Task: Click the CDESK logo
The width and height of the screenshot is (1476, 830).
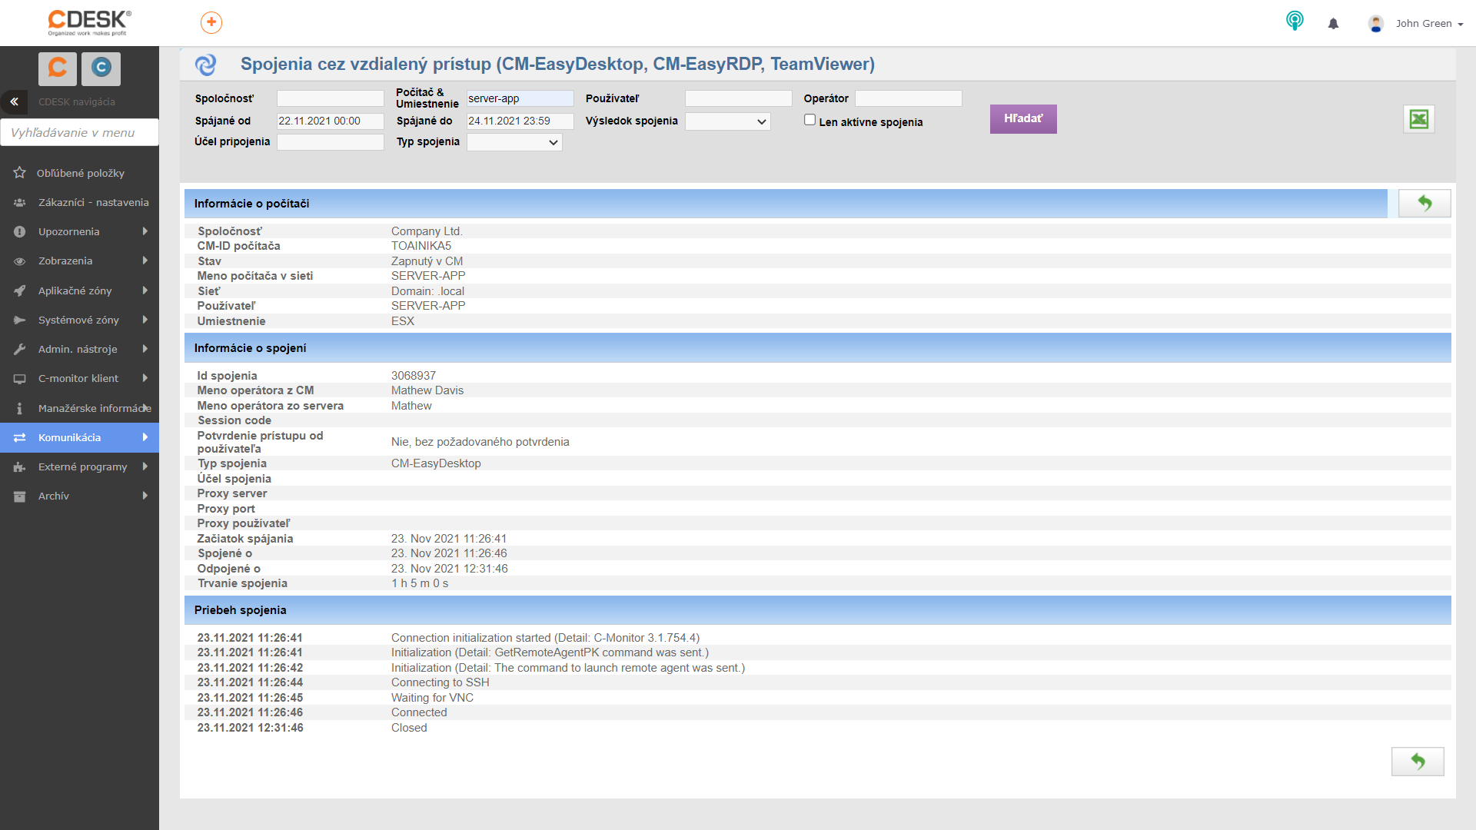Action: tap(89, 22)
